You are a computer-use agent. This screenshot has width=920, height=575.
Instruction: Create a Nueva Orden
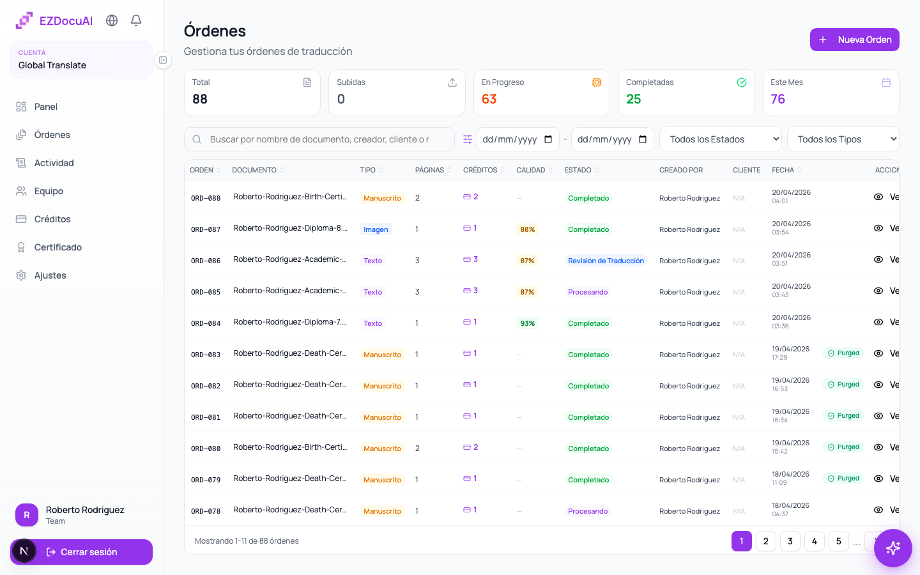coord(854,40)
